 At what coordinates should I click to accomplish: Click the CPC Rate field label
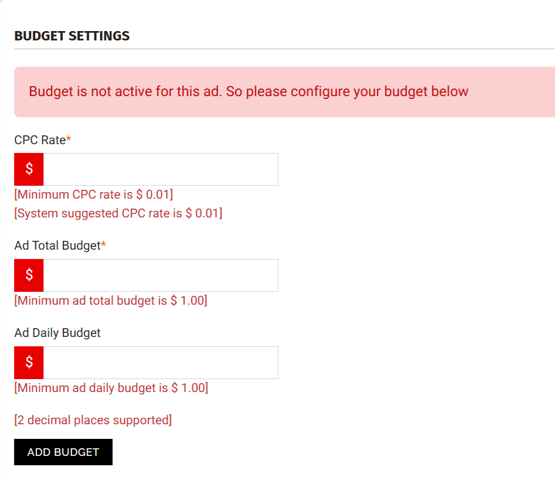tap(40, 140)
